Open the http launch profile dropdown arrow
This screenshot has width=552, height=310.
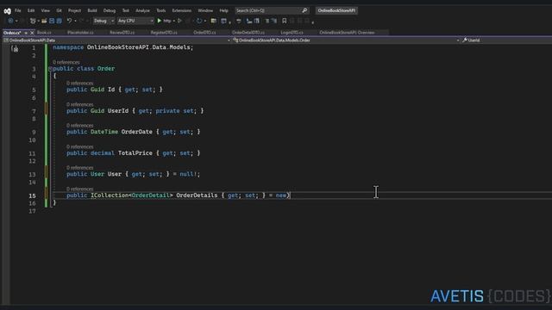coord(174,21)
